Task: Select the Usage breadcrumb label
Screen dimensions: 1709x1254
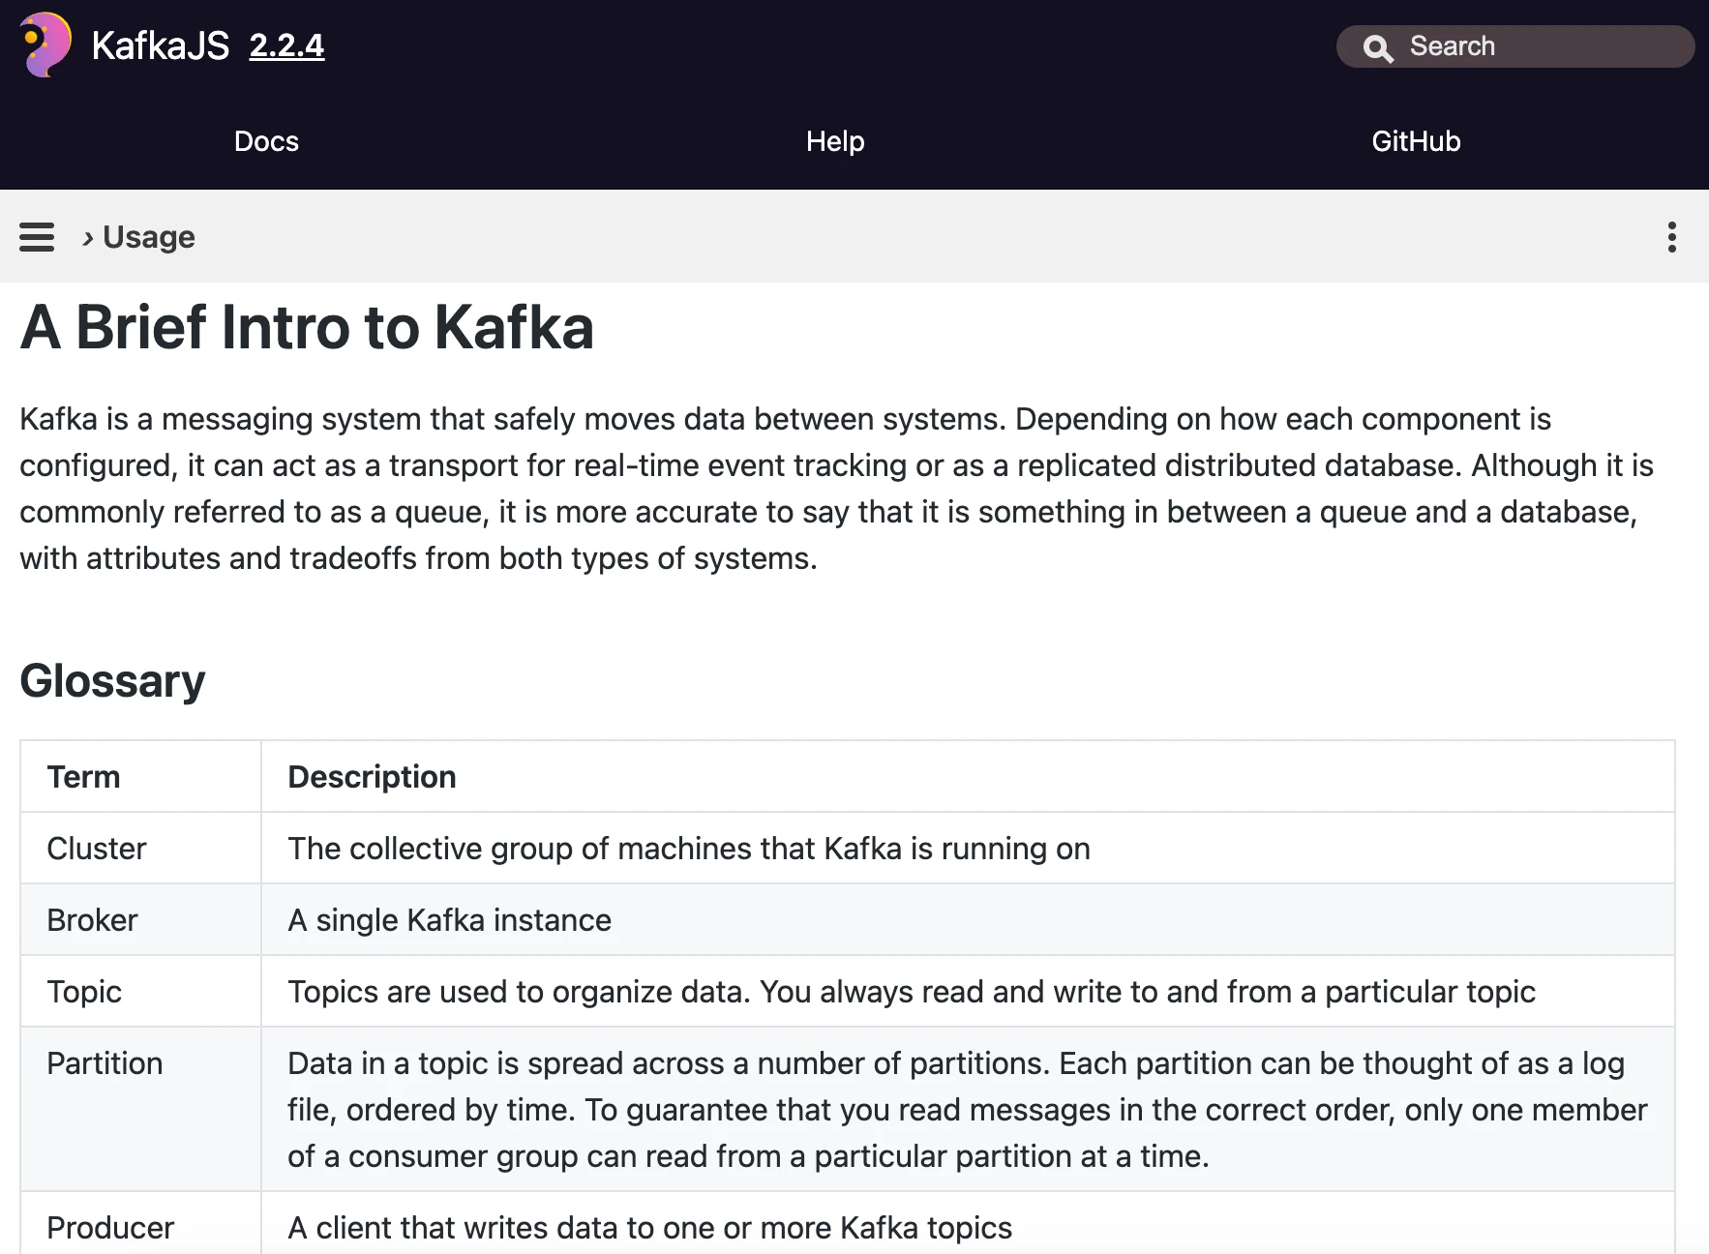Action: pyautogui.click(x=149, y=237)
